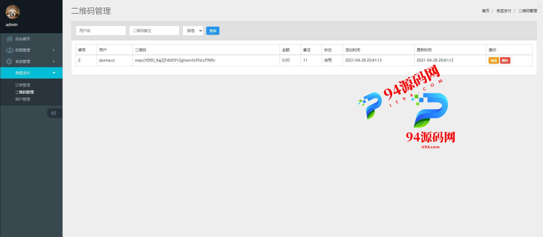The width and height of the screenshot is (543, 237).
Task: Collapse the 免签支付 menu caret
Action: tap(54, 73)
